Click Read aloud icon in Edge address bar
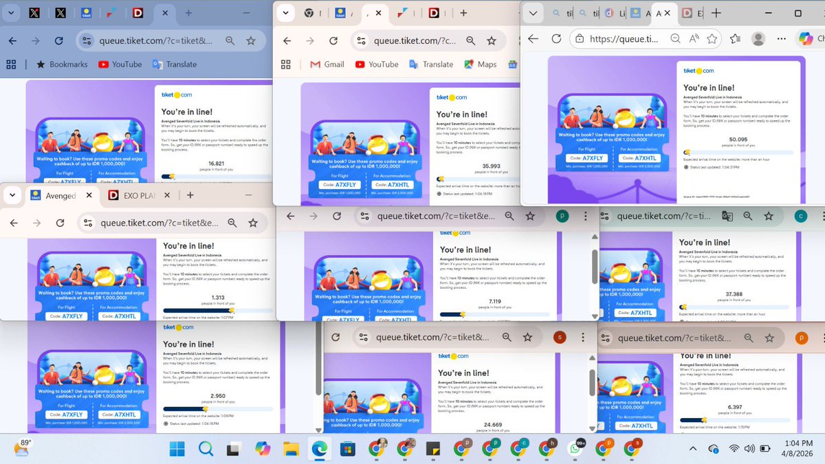The height and width of the screenshot is (464, 825). click(x=694, y=38)
